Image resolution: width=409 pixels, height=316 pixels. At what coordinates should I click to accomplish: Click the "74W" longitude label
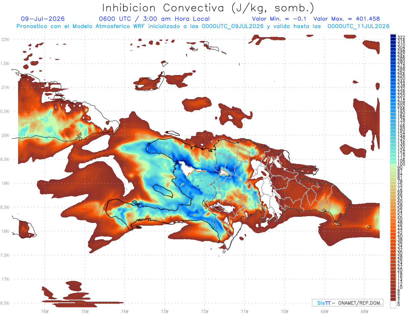coord(124,311)
